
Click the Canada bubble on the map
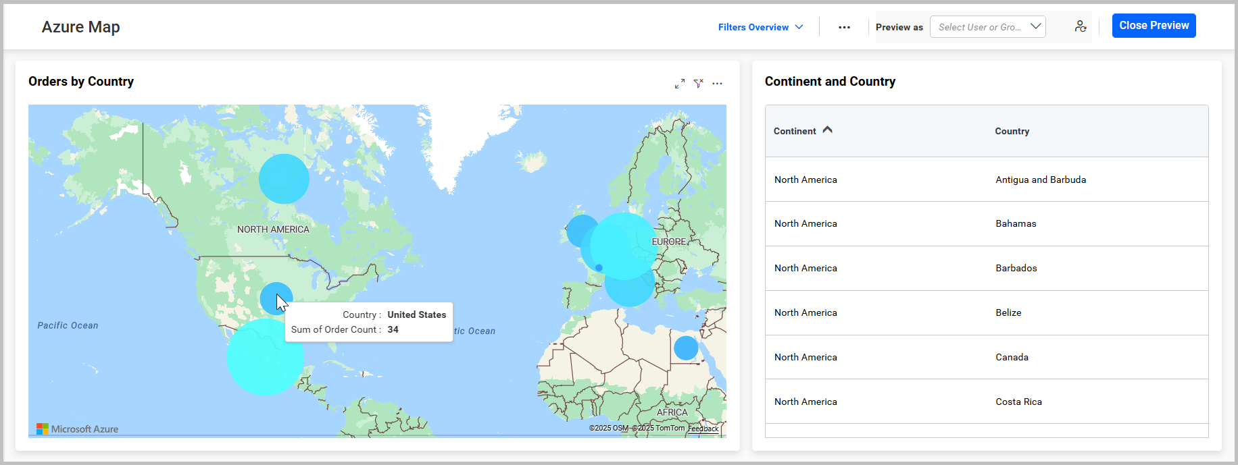(x=284, y=179)
